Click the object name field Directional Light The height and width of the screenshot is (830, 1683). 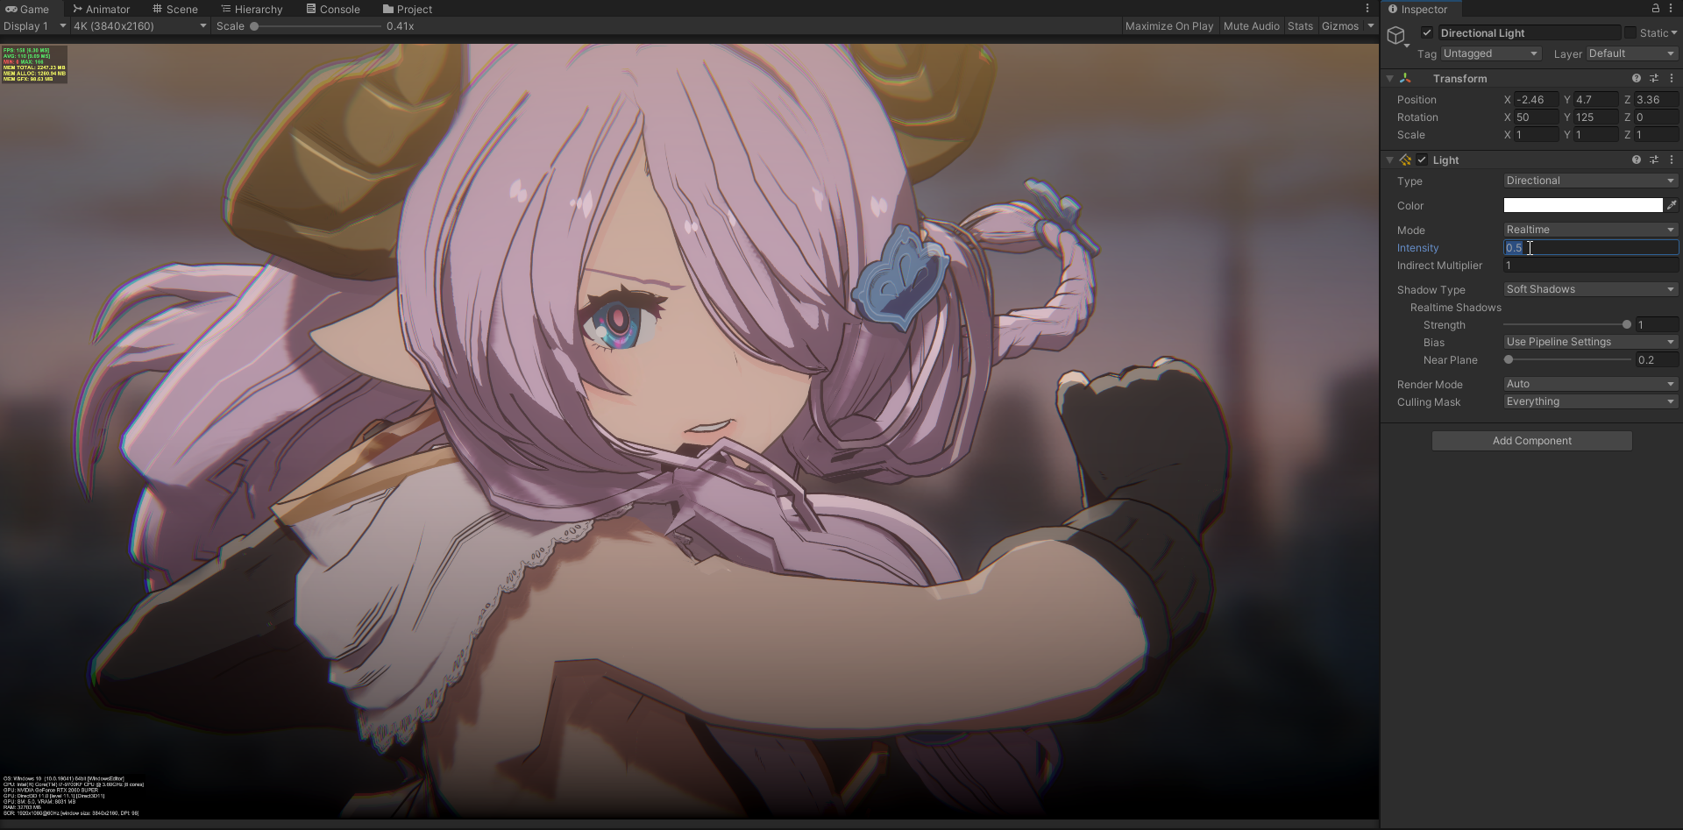pyautogui.click(x=1530, y=33)
